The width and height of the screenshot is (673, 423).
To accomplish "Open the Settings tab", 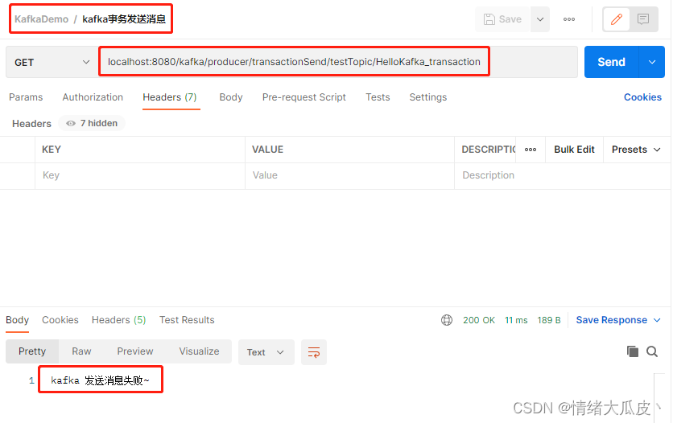I will click(x=428, y=97).
